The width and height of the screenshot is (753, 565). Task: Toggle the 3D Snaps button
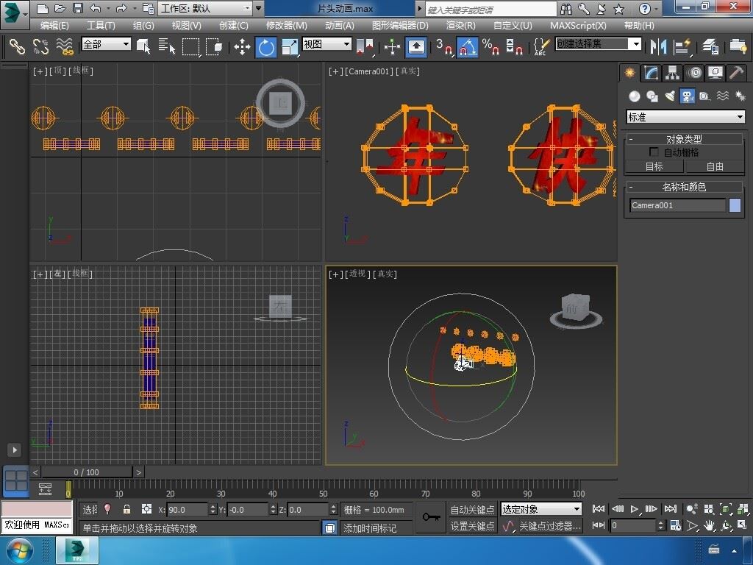pyautogui.click(x=444, y=46)
